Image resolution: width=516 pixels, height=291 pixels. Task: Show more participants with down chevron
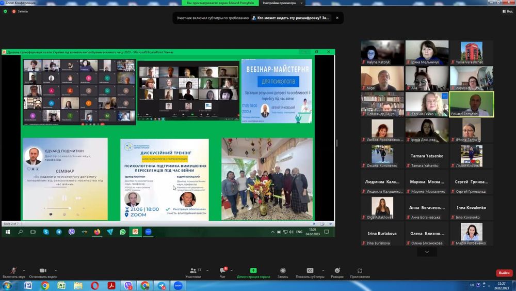click(x=427, y=252)
